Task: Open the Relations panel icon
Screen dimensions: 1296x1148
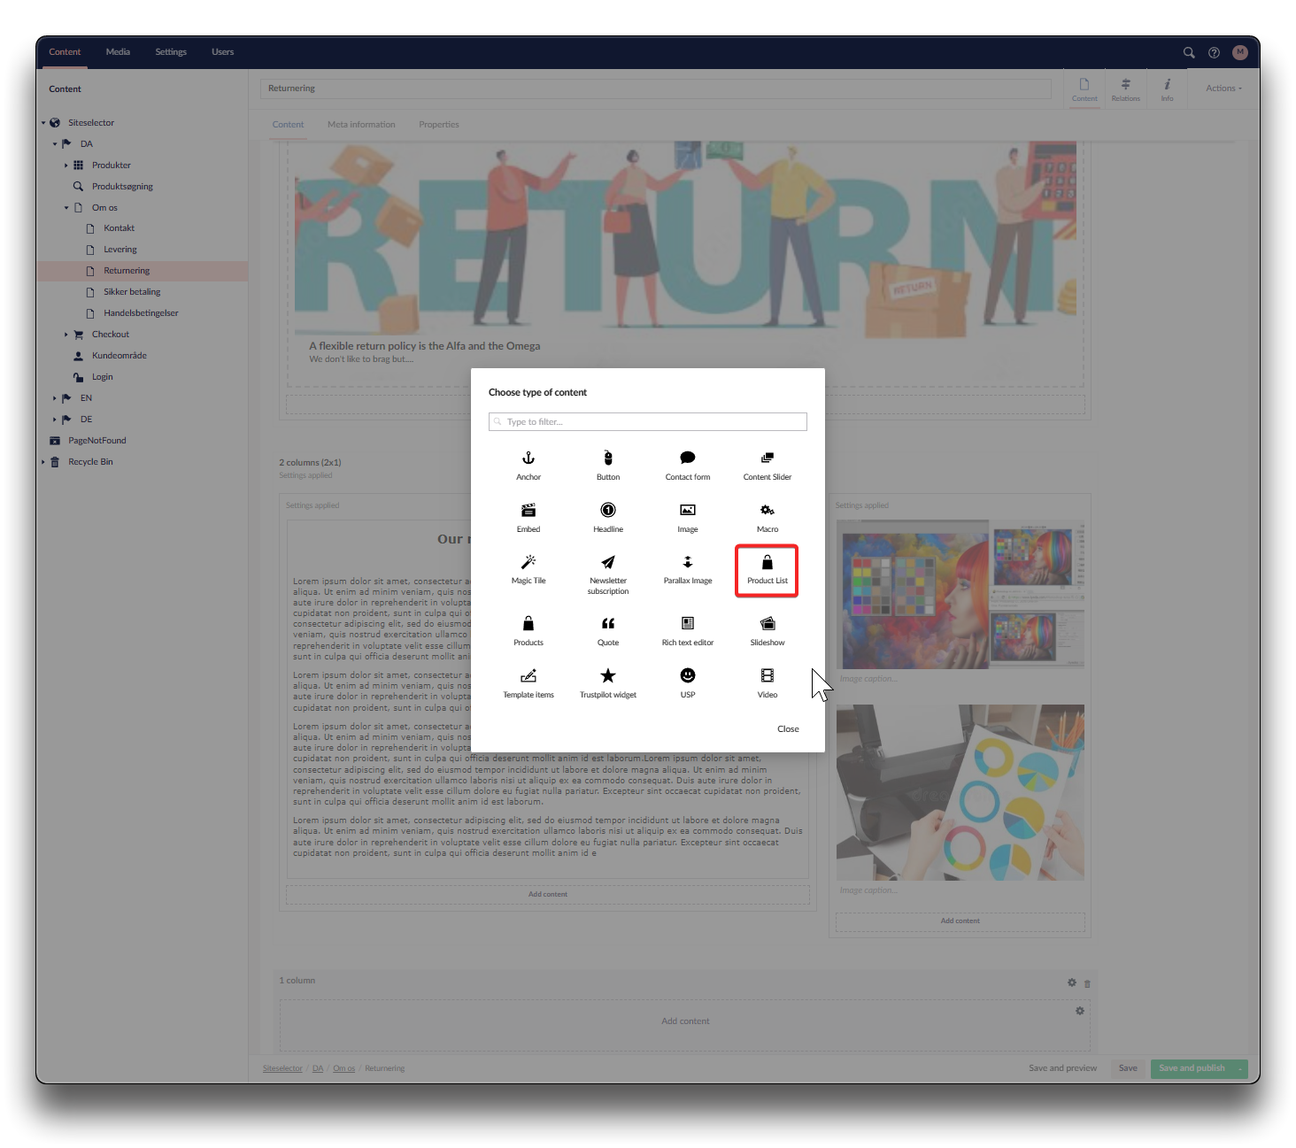Action: point(1126,89)
